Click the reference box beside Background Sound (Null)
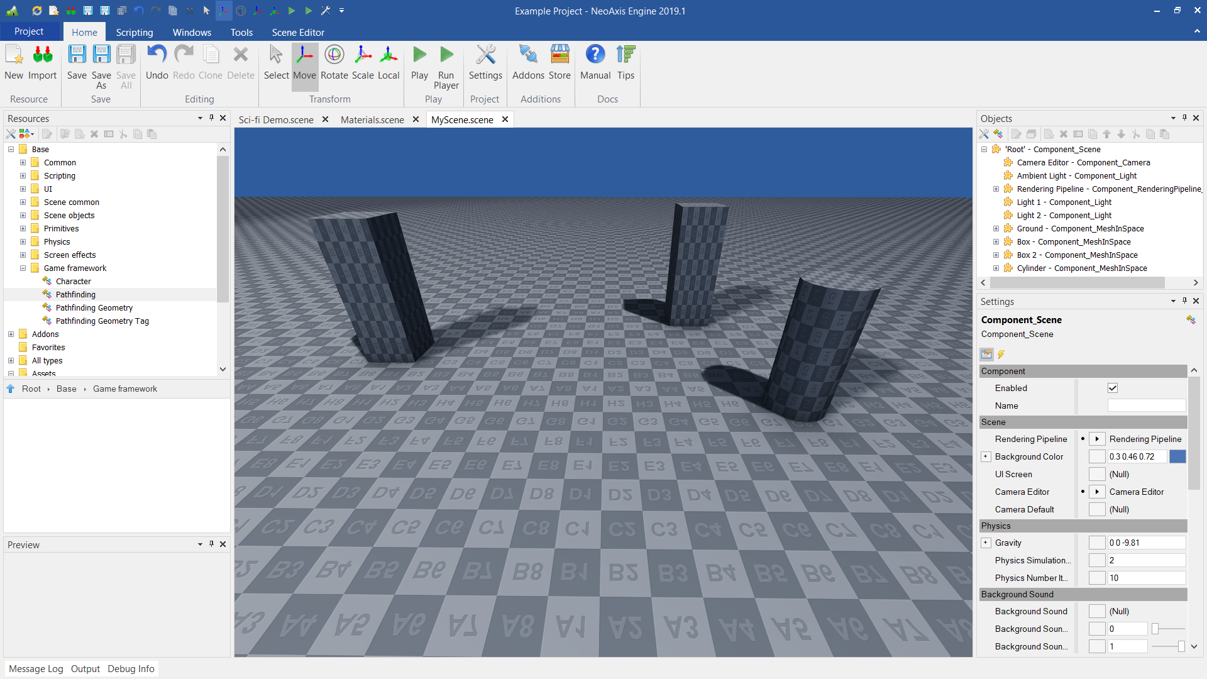 [x=1097, y=612]
